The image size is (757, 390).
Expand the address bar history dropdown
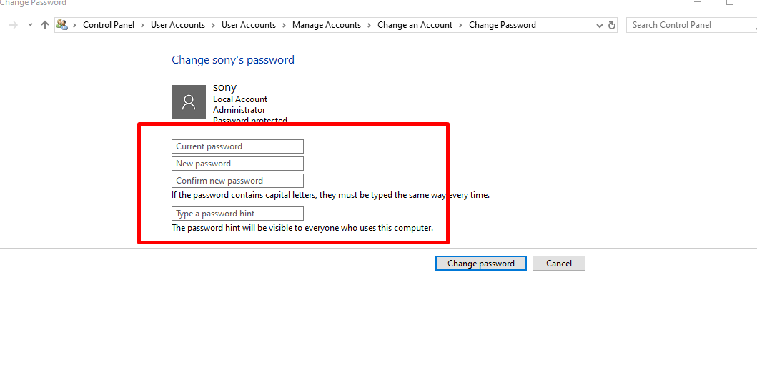point(600,25)
